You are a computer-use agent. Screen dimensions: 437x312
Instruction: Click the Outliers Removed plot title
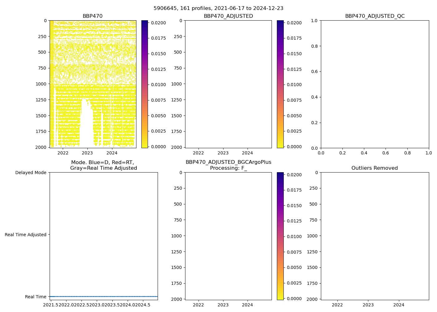click(375, 168)
